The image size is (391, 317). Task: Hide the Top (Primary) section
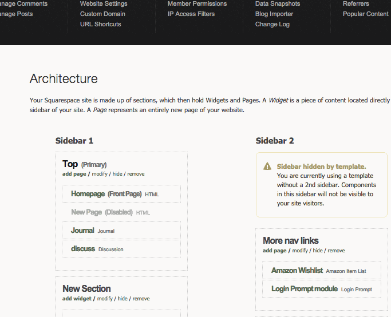point(117,174)
